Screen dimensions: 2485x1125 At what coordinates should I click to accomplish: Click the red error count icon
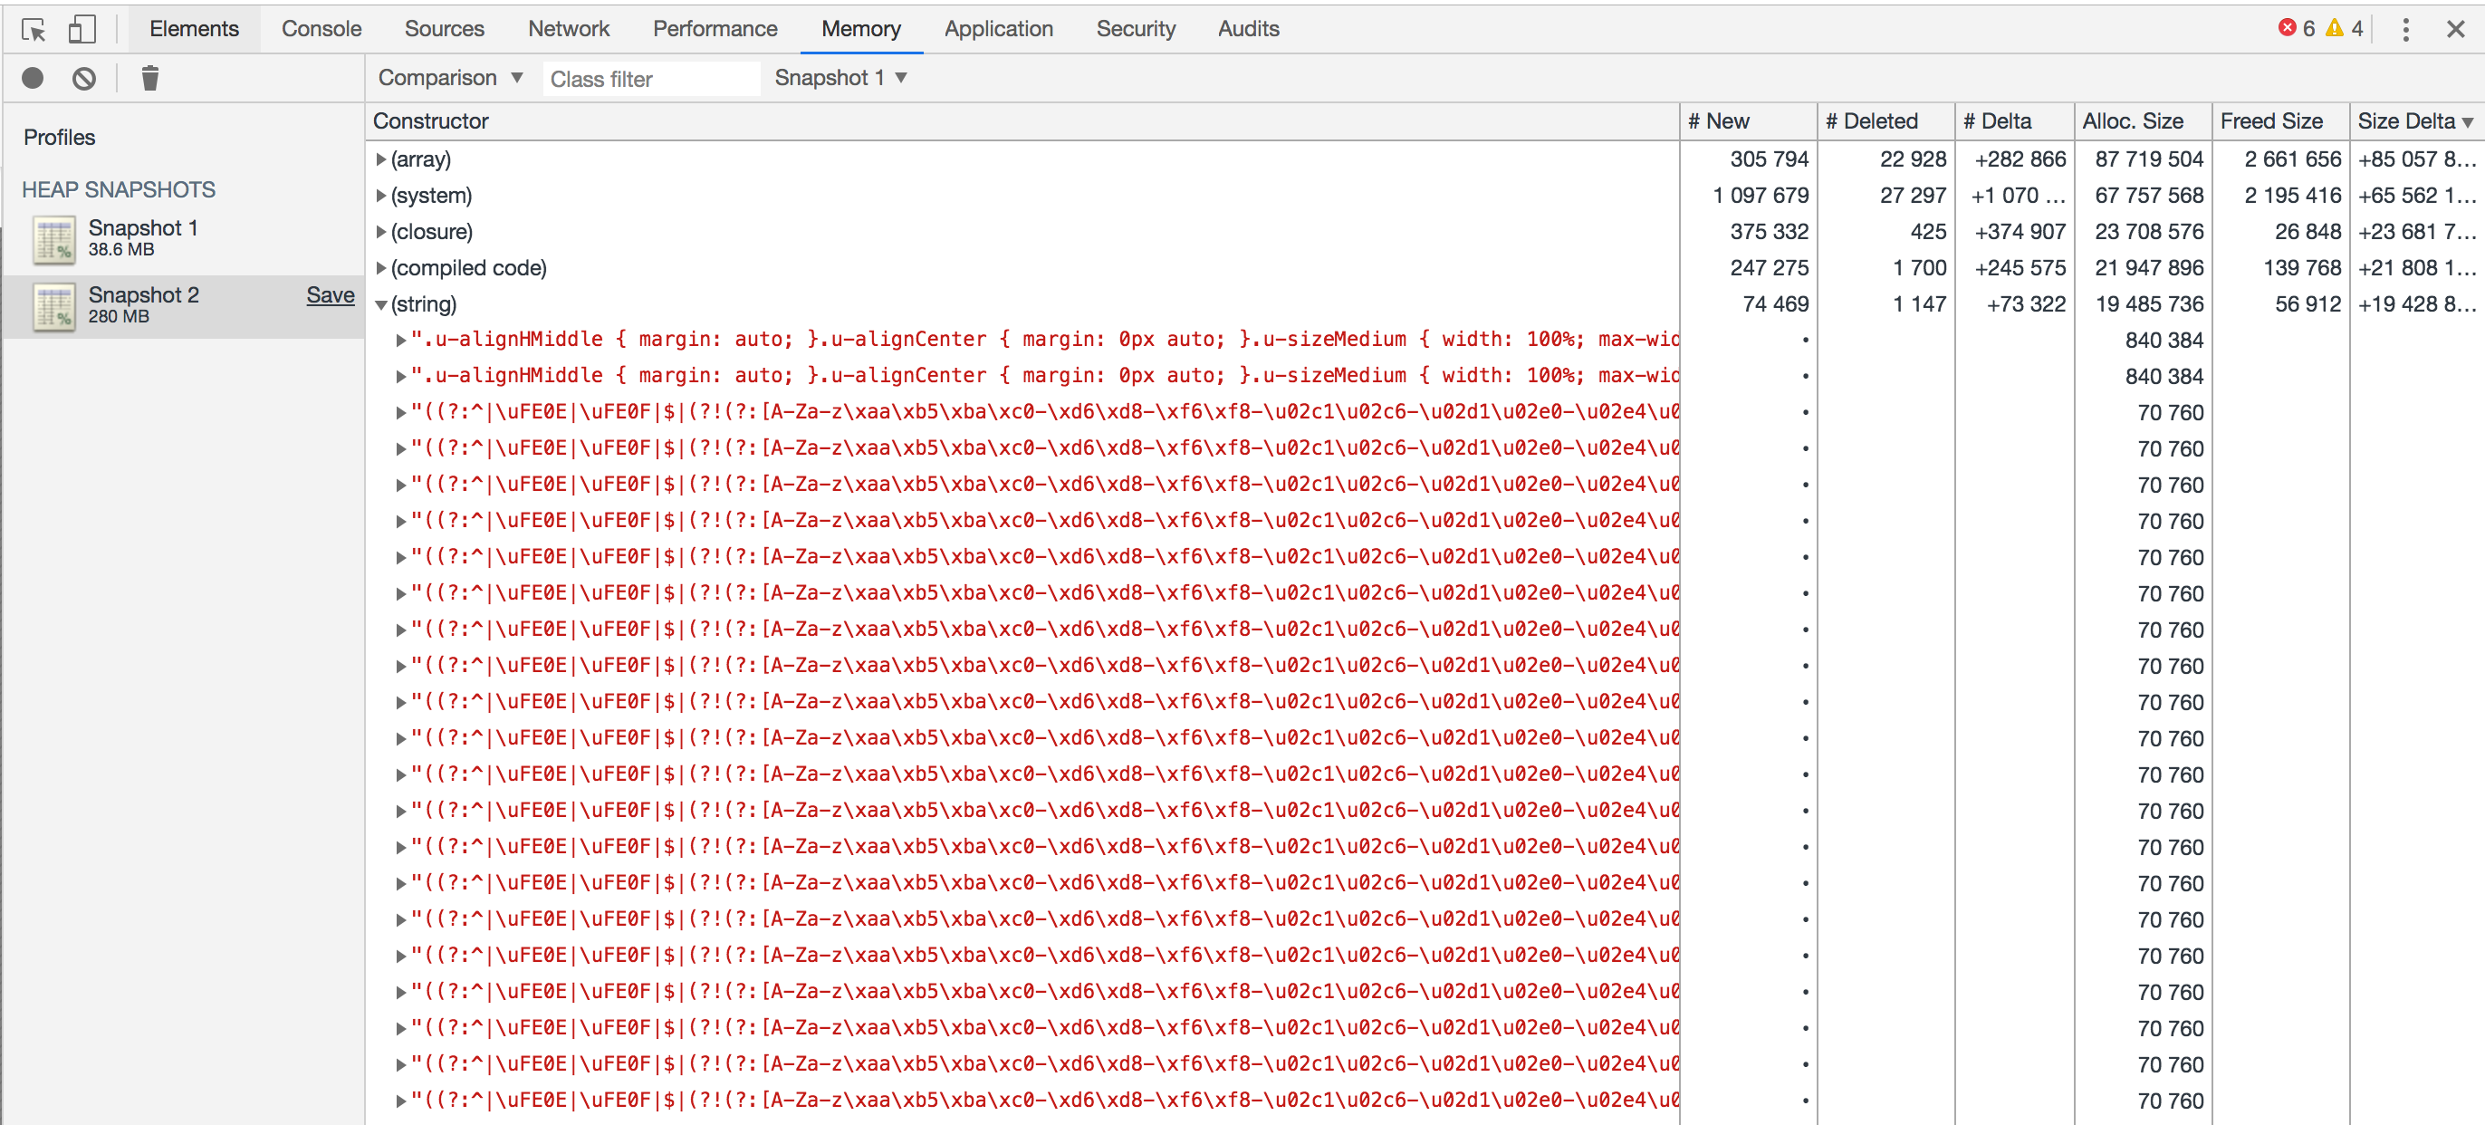tap(2287, 28)
